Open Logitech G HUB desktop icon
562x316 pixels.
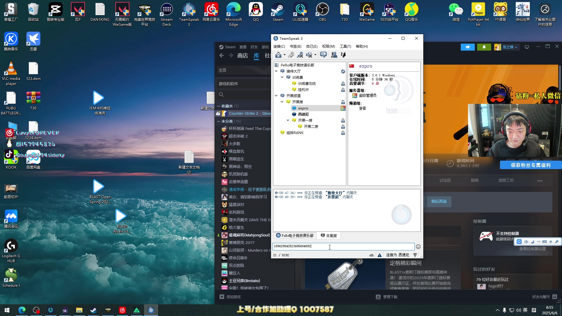[11, 251]
